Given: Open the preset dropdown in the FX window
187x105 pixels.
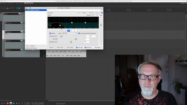Looking at the screenshot, I should (63, 13).
